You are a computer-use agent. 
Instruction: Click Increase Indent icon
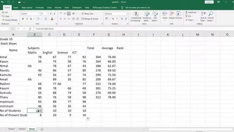coord(78,19)
